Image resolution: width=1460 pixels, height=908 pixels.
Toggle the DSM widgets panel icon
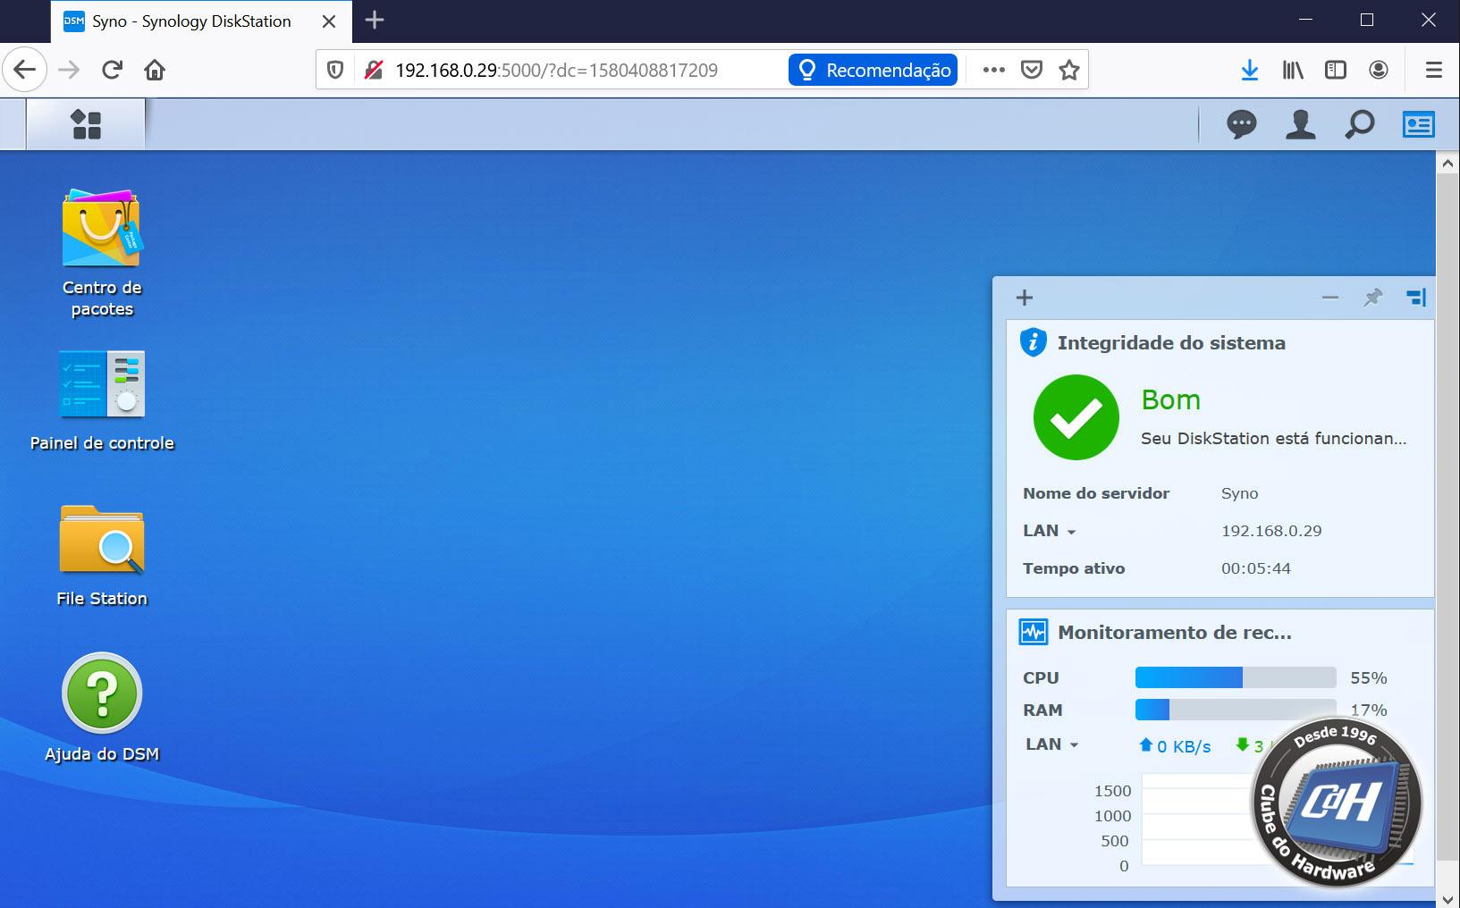[1418, 124]
